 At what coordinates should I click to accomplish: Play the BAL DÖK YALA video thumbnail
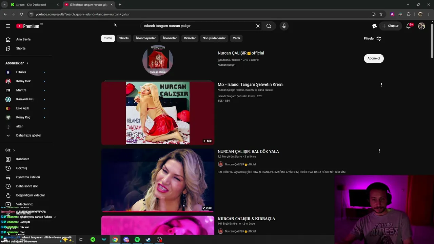(x=158, y=180)
